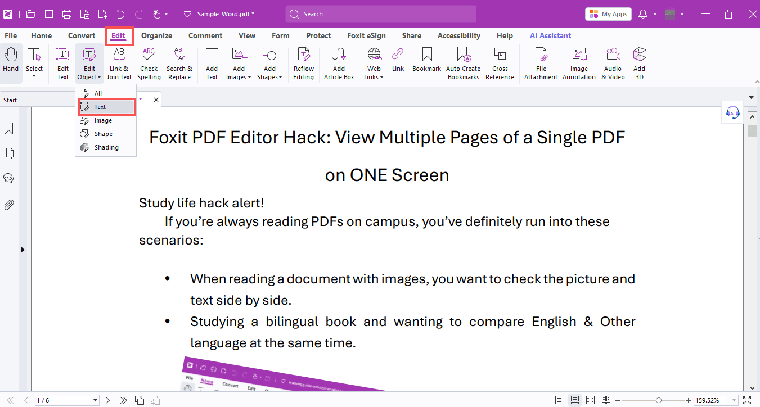This screenshot has height=407, width=760.
Task: Choose Text in Edit Object menu
Action: click(x=106, y=107)
